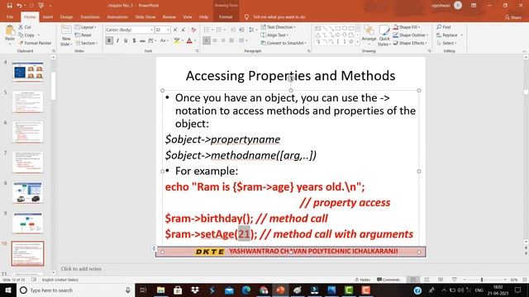Reset the slide layout
Viewport: 529px width, 297px height.
(83, 35)
